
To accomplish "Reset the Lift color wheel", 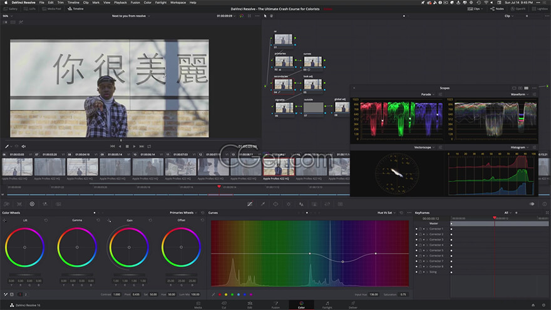I will click(x=46, y=220).
